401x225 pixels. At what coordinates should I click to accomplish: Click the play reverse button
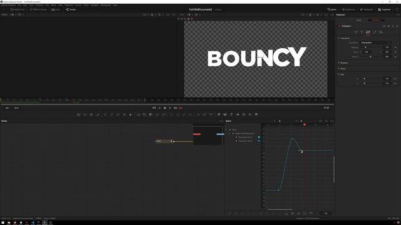coord(160,108)
